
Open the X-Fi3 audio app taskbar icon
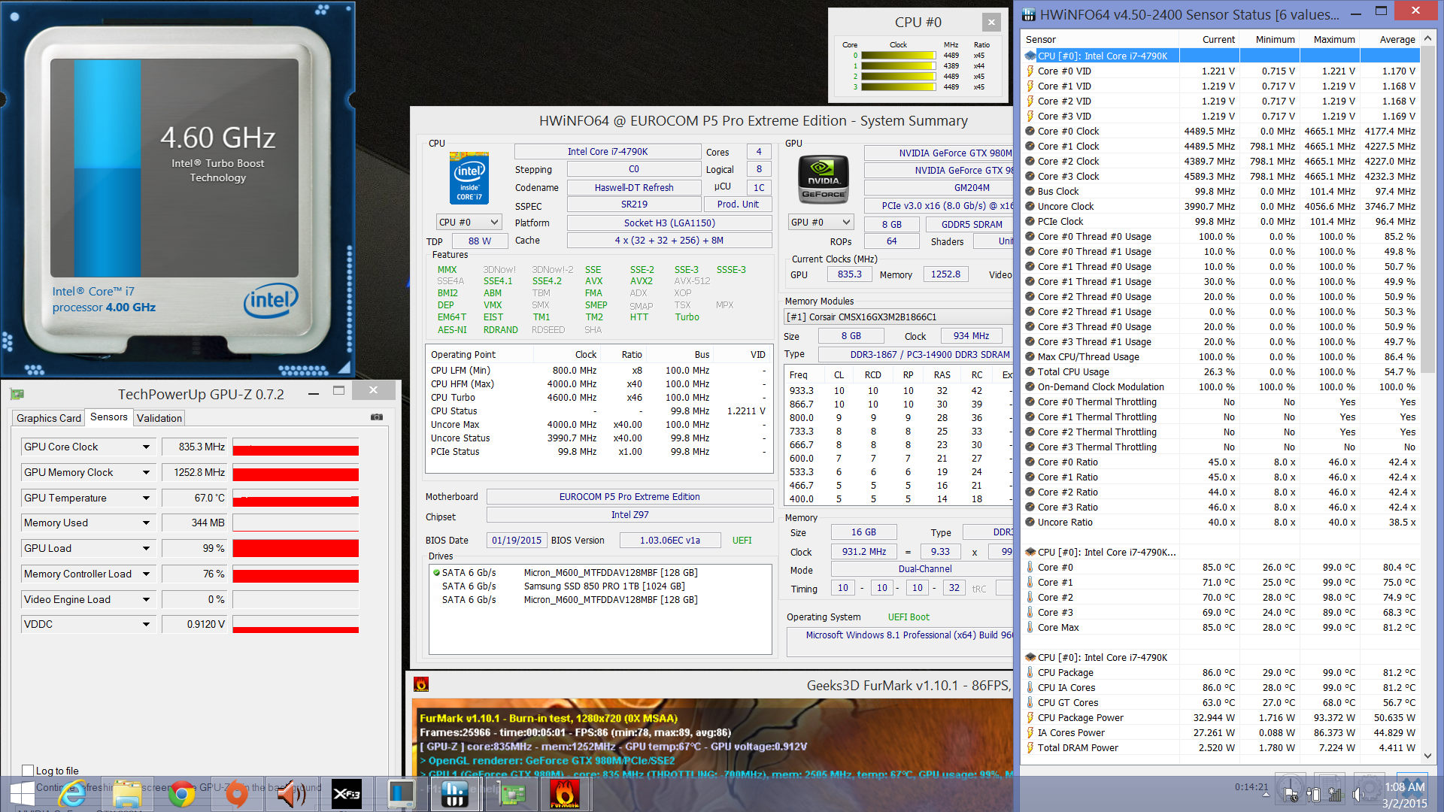click(347, 794)
